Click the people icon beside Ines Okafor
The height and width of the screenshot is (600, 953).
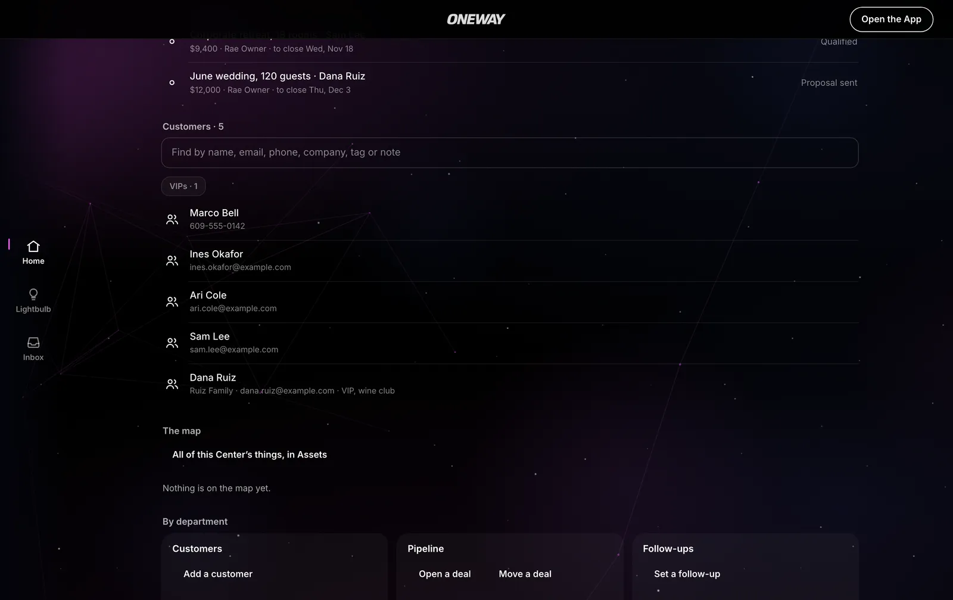[172, 260]
